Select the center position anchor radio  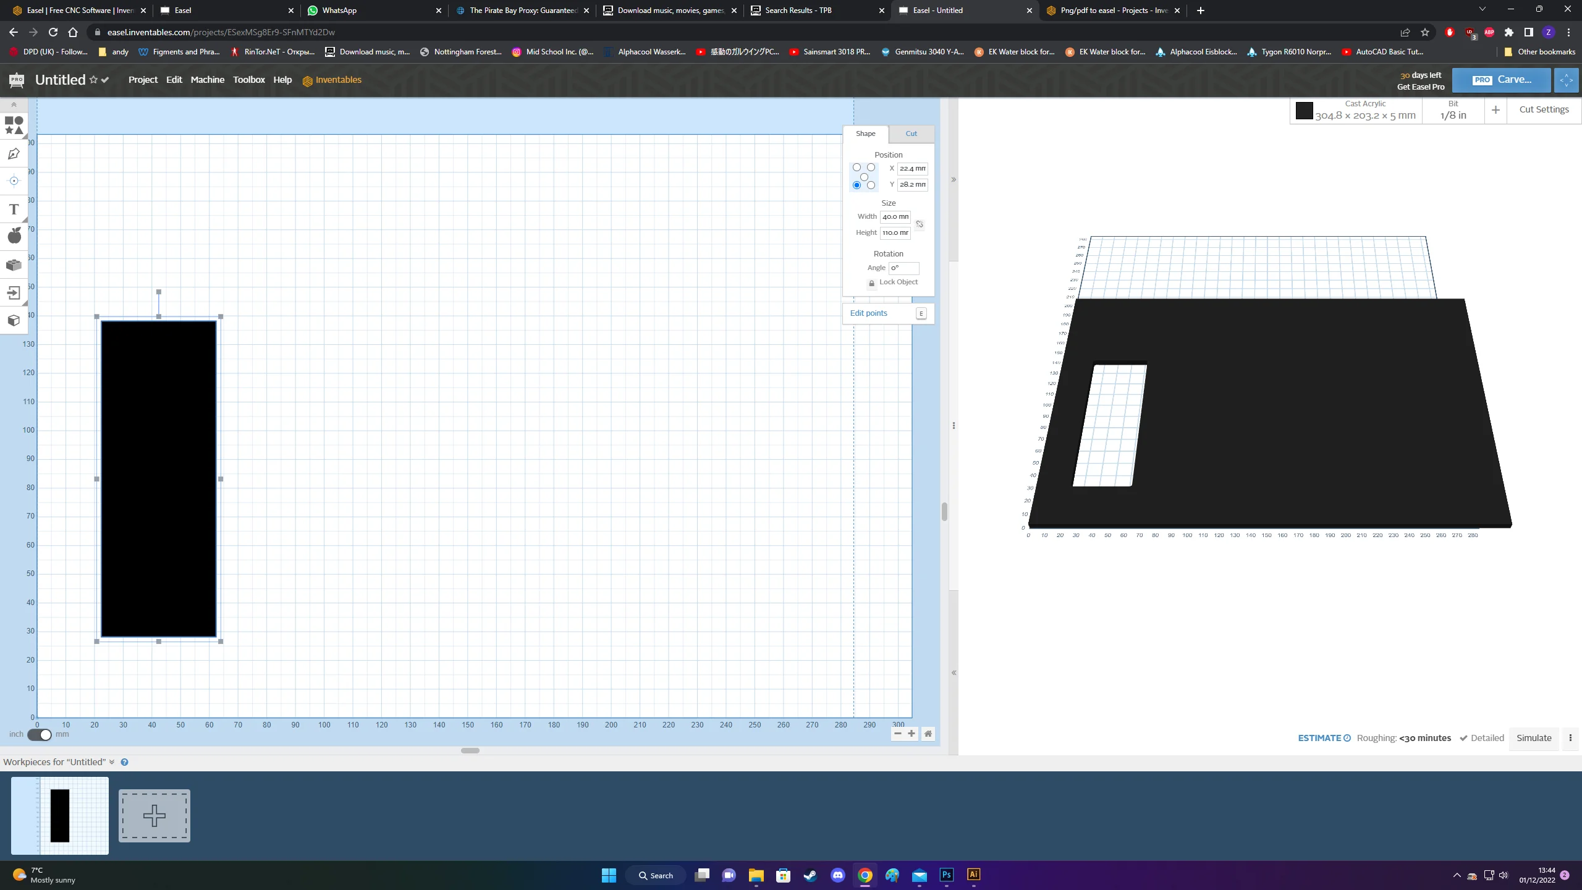tap(864, 177)
